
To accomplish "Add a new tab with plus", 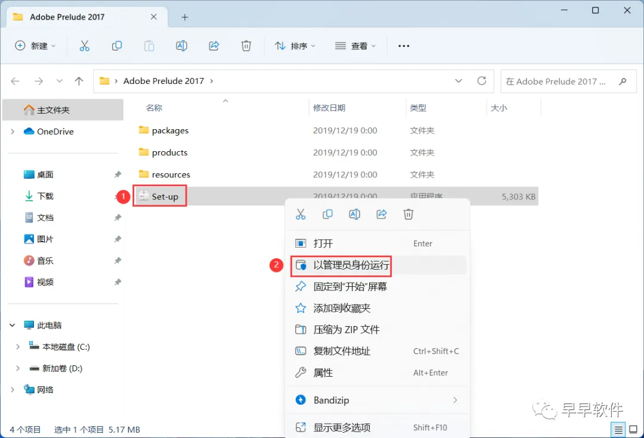I will [185, 17].
